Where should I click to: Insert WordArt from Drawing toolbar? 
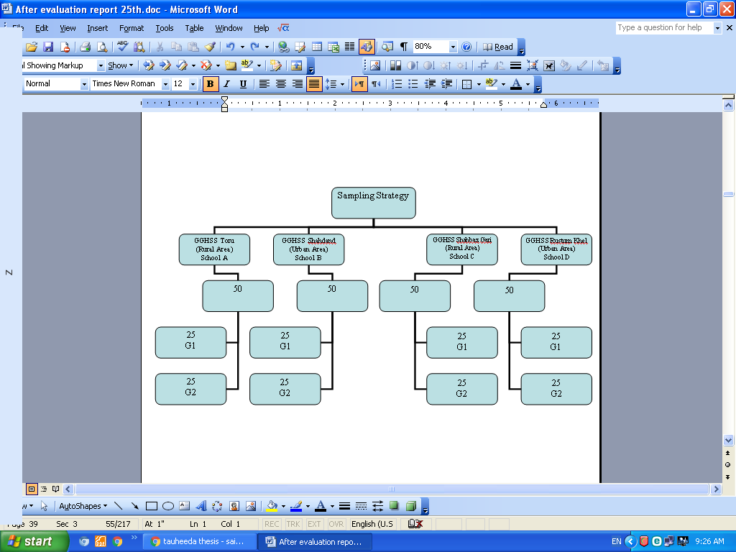point(201,506)
